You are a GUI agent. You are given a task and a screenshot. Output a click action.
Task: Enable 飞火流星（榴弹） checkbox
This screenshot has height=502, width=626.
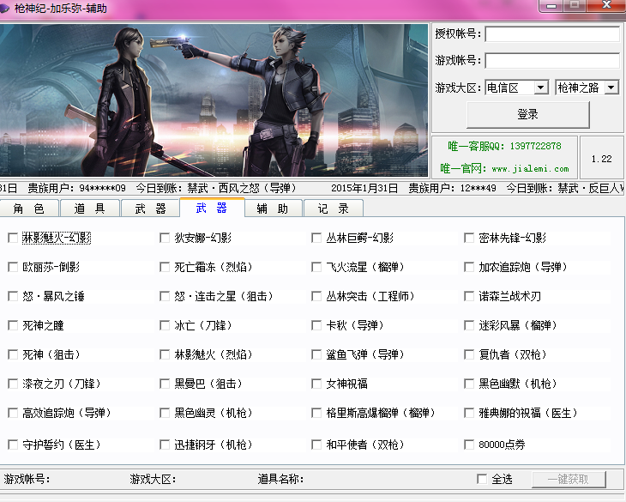tap(316, 267)
